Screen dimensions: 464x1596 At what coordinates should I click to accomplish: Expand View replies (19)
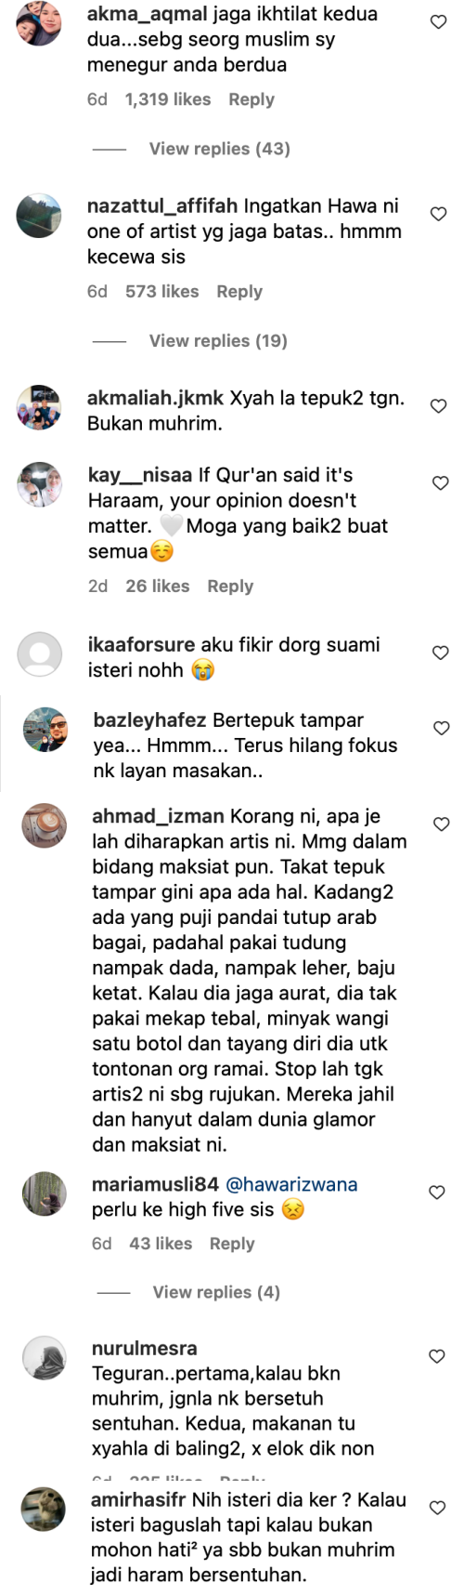218,341
